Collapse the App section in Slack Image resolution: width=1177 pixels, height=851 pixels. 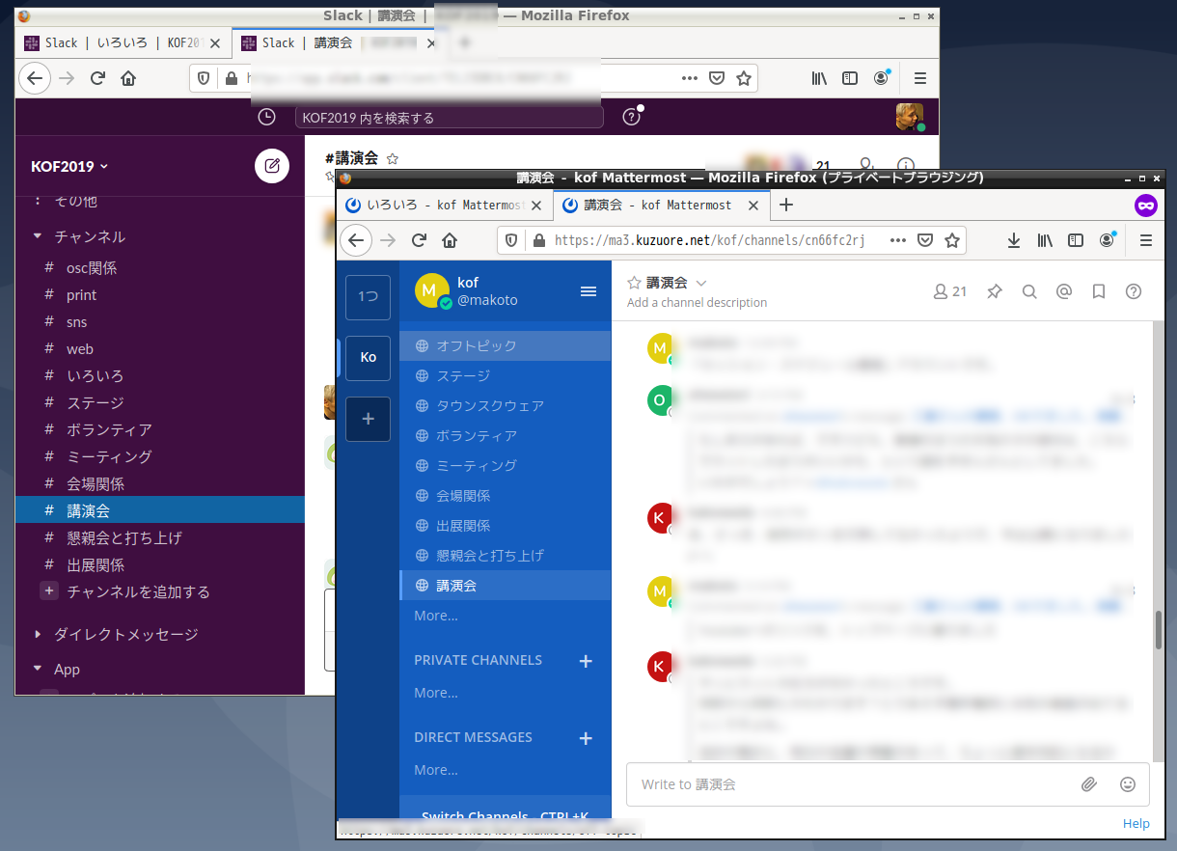point(38,669)
